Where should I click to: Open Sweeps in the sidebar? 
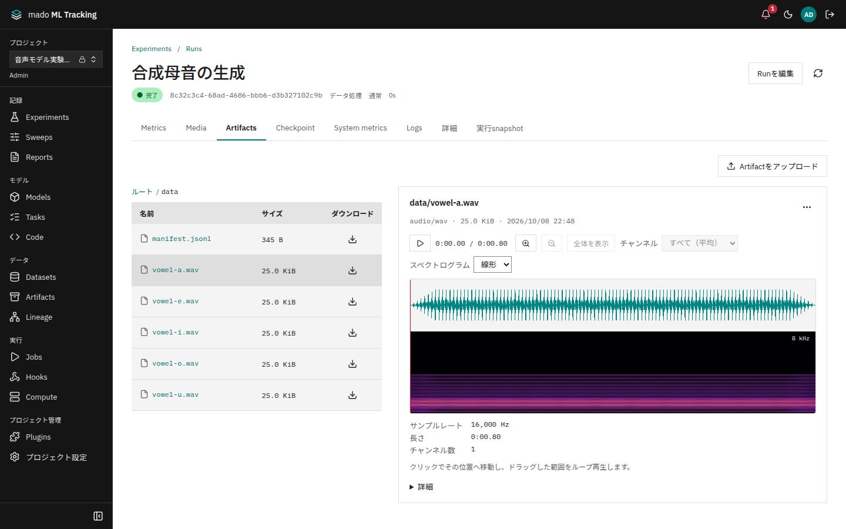click(x=56, y=138)
